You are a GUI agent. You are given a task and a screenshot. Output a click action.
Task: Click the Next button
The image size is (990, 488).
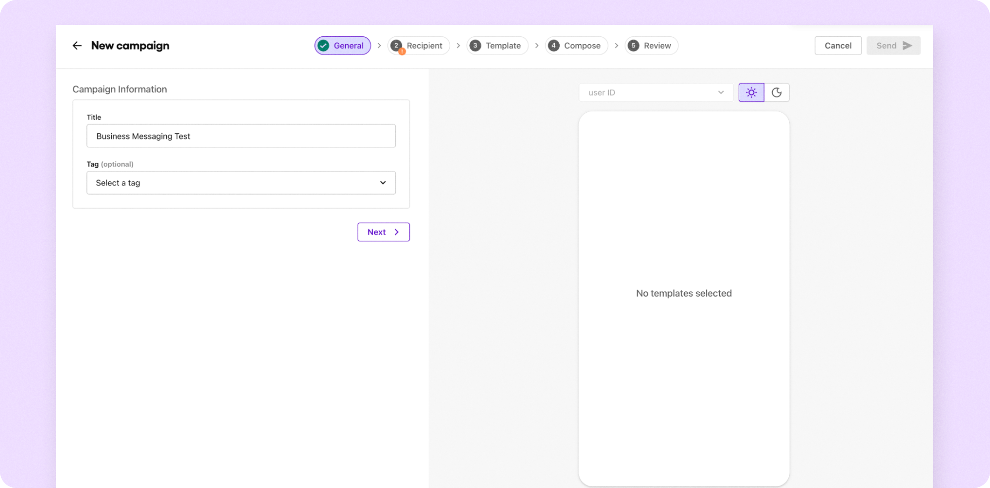(383, 232)
